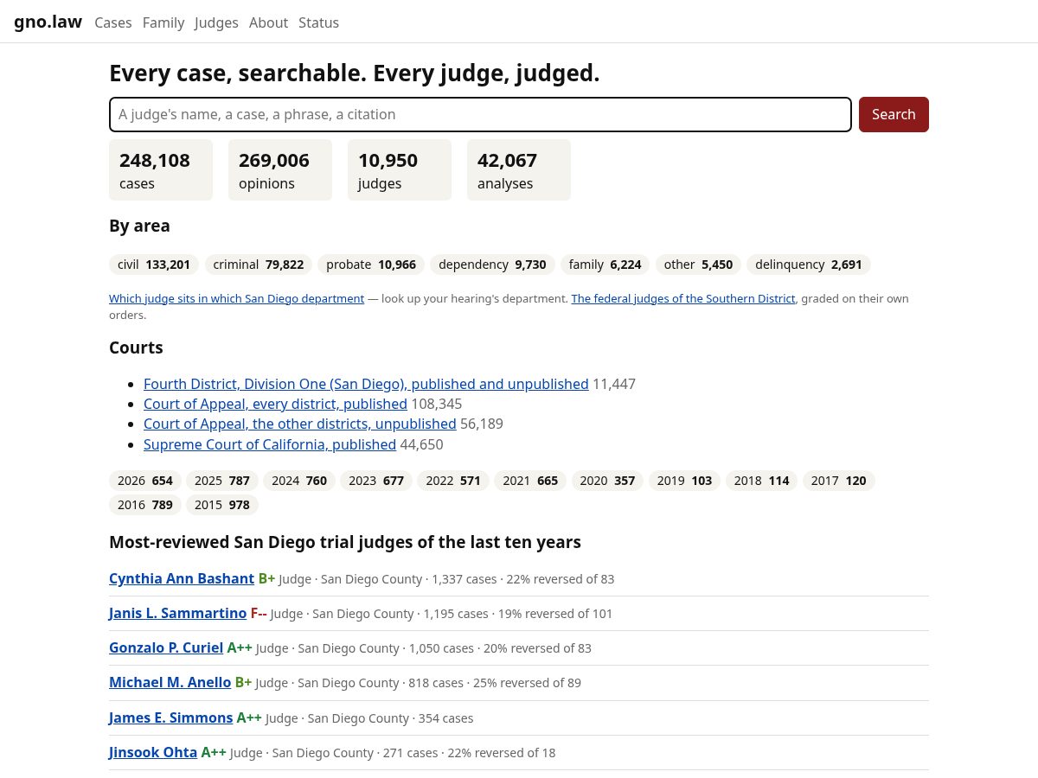
Task: Pick the 2020 year chip
Action: pyautogui.click(x=607, y=481)
